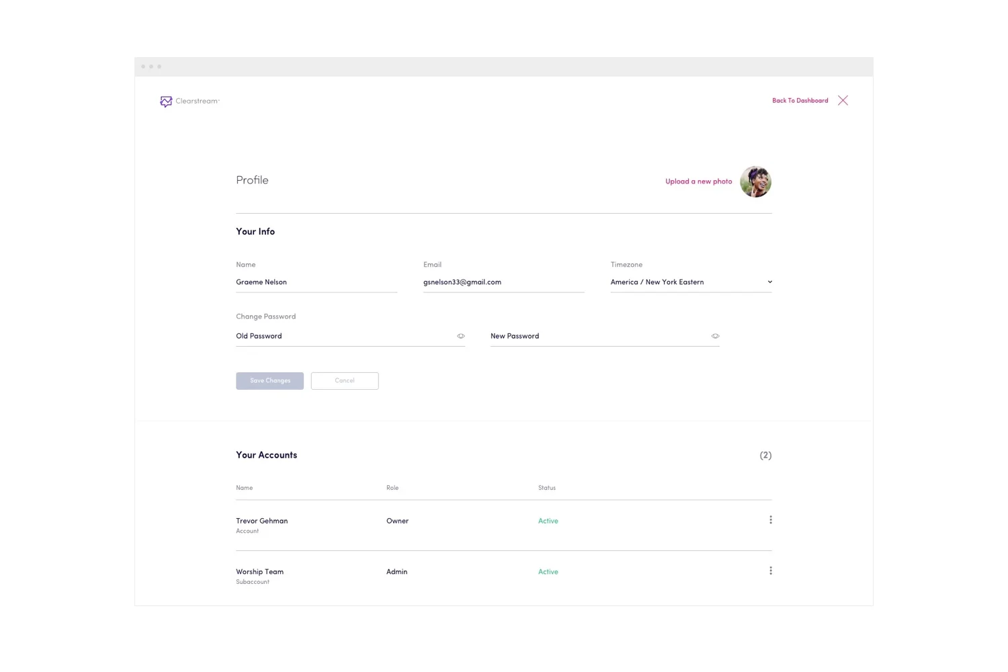Screen dimensions: 1008x672
Task: Show Old Password with eye icon
Action: (461, 336)
